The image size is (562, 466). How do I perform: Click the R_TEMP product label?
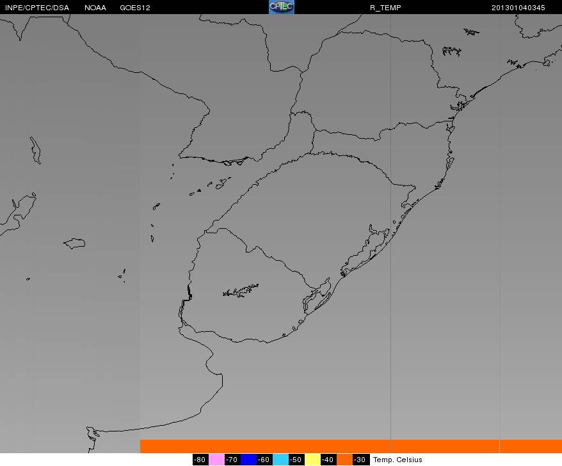coord(385,8)
